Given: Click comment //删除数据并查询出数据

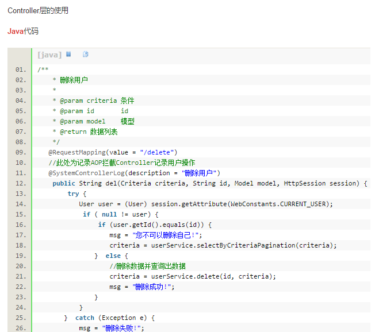Looking at the screenshot, I should pos(148,266).
